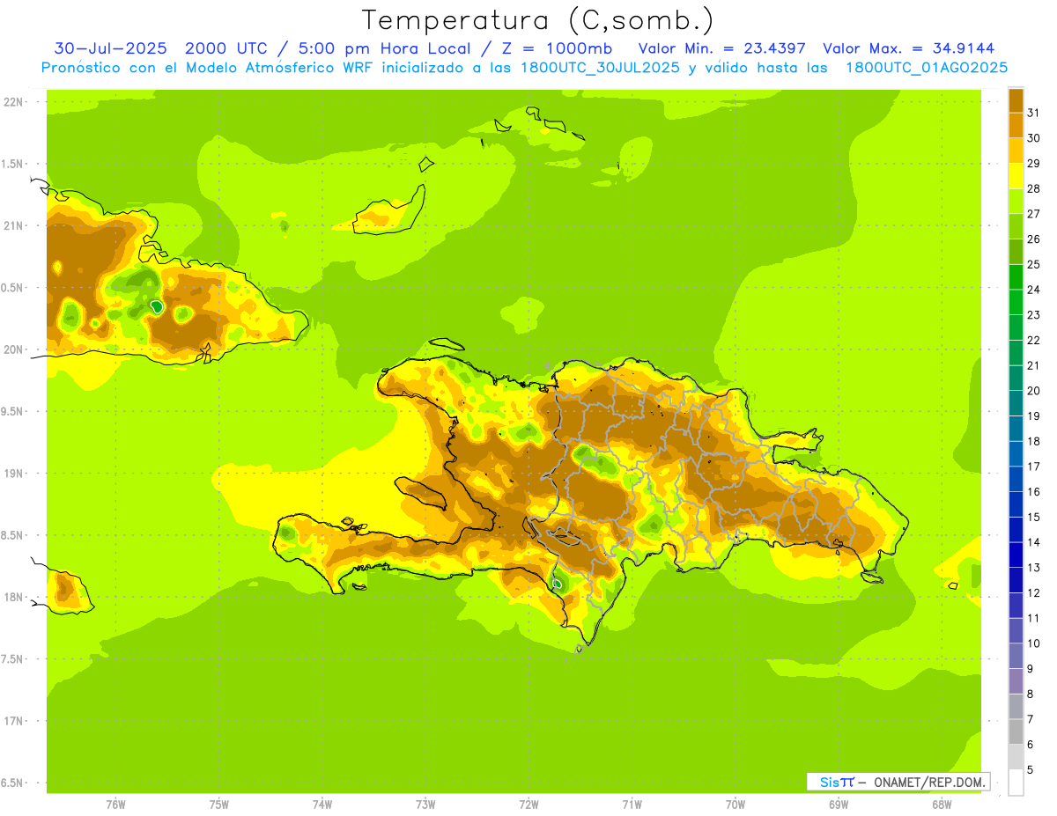This screenshot has width=1057, height=816.
Task: Click legend swatch between 28 and 29
Action: pyautogui.click(x=1016, y=175)
